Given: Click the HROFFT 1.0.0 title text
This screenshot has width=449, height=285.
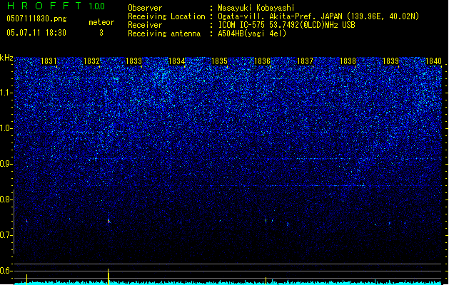Looking at the screenshot, I should [56, 6].
